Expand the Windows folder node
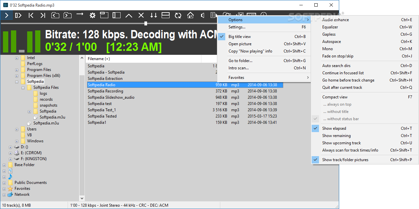 tap(17, 141)
